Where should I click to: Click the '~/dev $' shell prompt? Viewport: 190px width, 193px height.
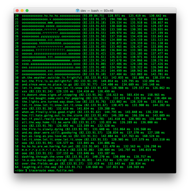click(x=21, y=170)
